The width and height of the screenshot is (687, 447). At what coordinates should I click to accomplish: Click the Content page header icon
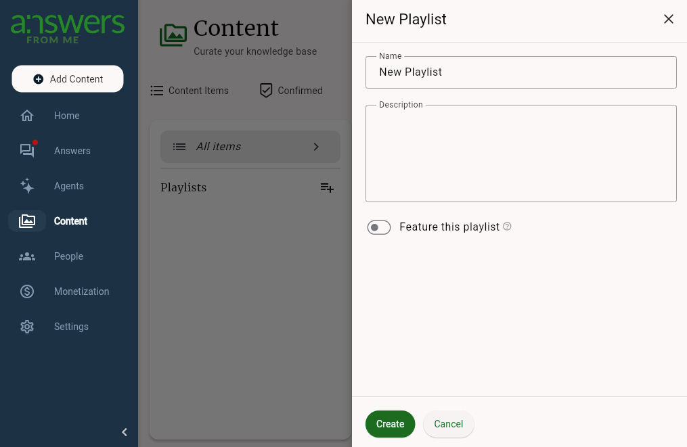[x=173, y=35]
